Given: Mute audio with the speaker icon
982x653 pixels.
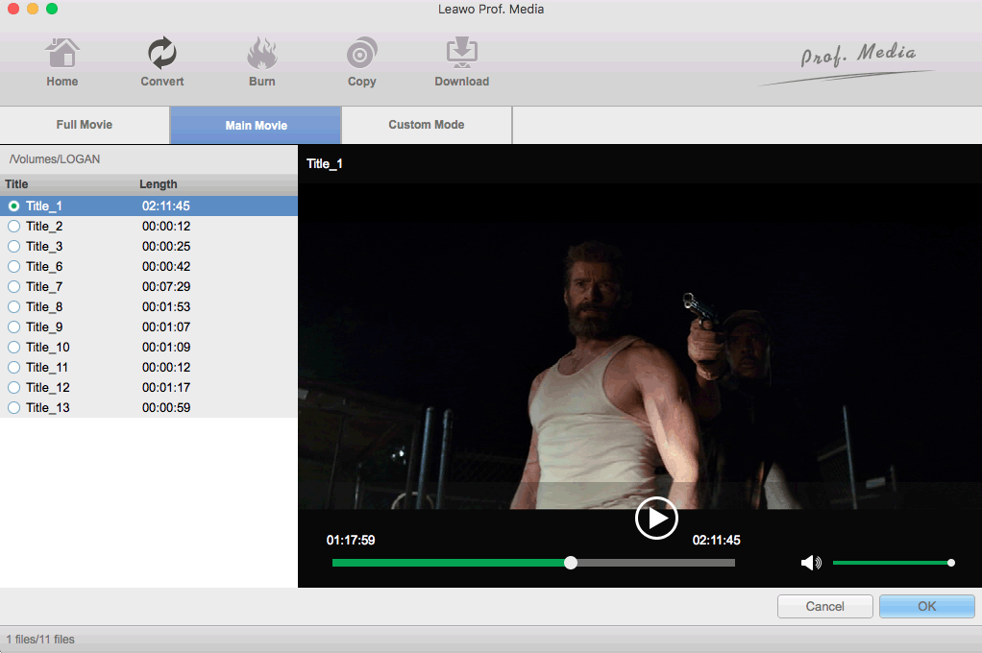Looking at the screenshot, I should coord(811,563).
